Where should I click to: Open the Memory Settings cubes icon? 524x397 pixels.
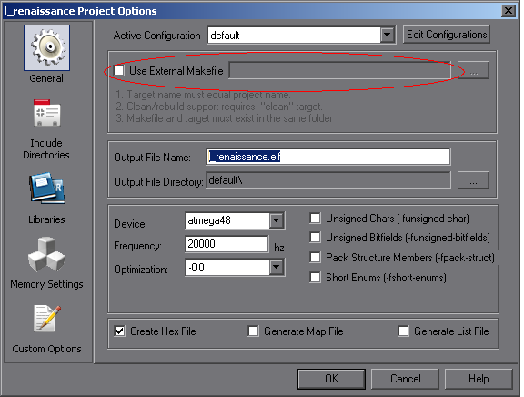click(46, 254)
